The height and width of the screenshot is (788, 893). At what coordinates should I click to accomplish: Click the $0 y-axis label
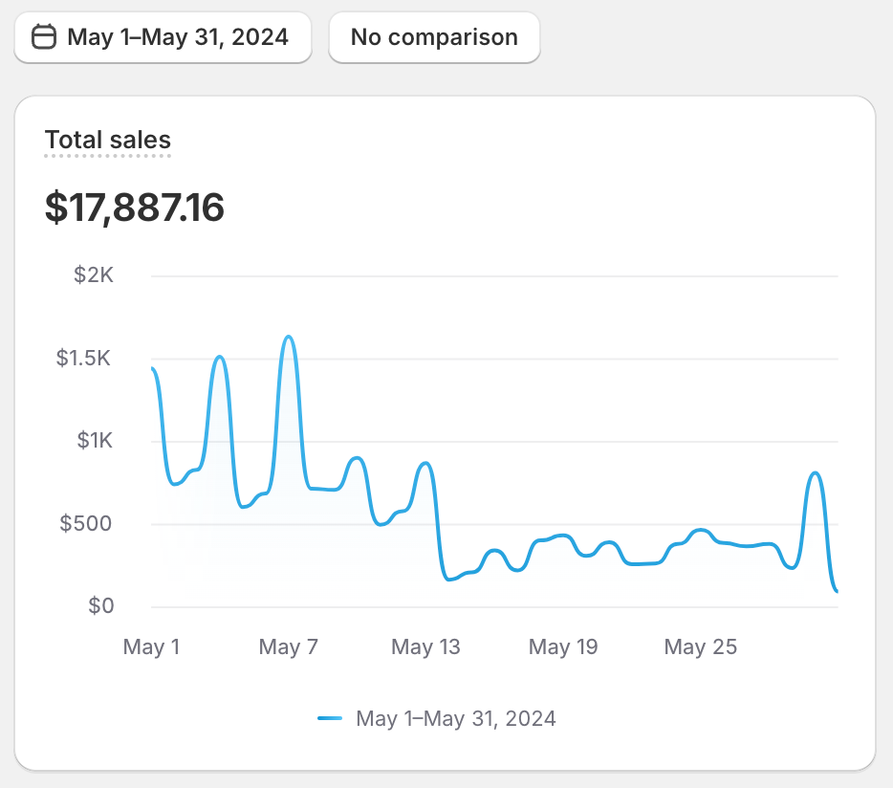(100, 605)
